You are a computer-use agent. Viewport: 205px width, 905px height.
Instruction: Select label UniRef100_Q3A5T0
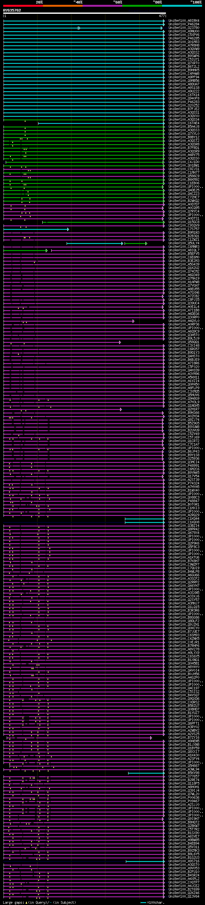(184, 335)
